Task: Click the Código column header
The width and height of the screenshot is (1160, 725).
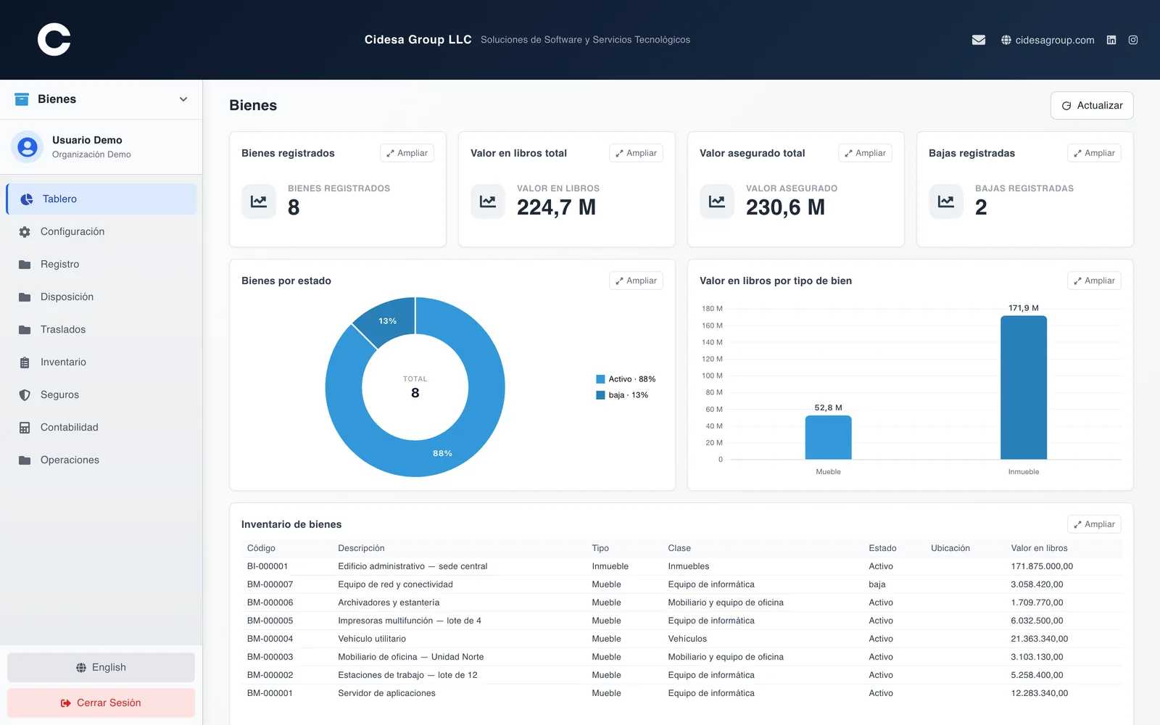Action: point(261,548)
